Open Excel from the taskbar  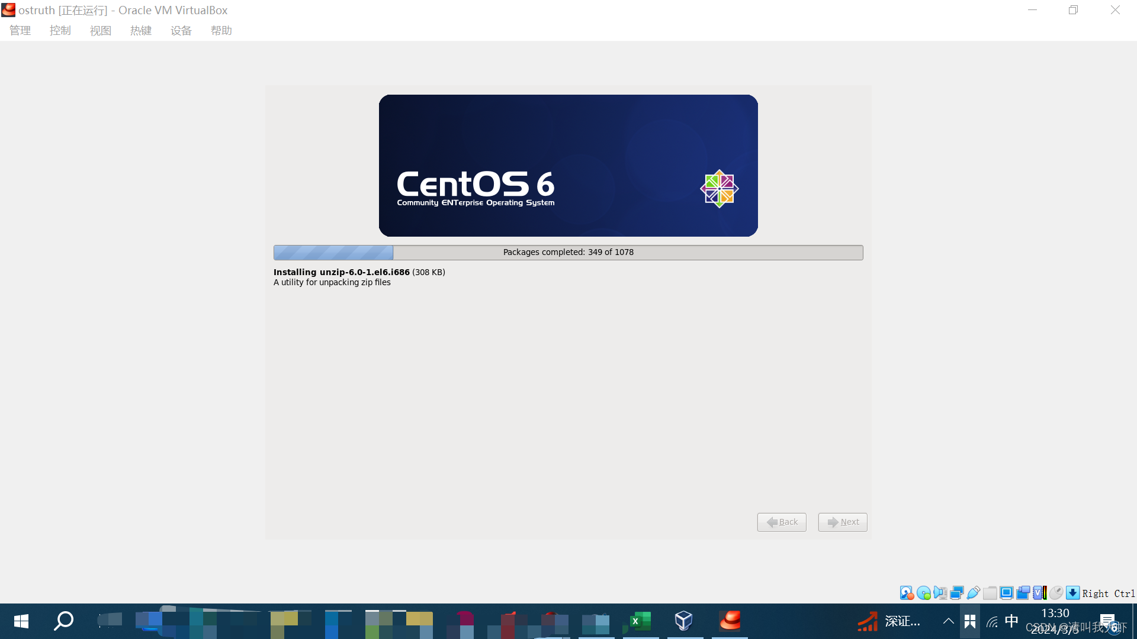(640, 621)
